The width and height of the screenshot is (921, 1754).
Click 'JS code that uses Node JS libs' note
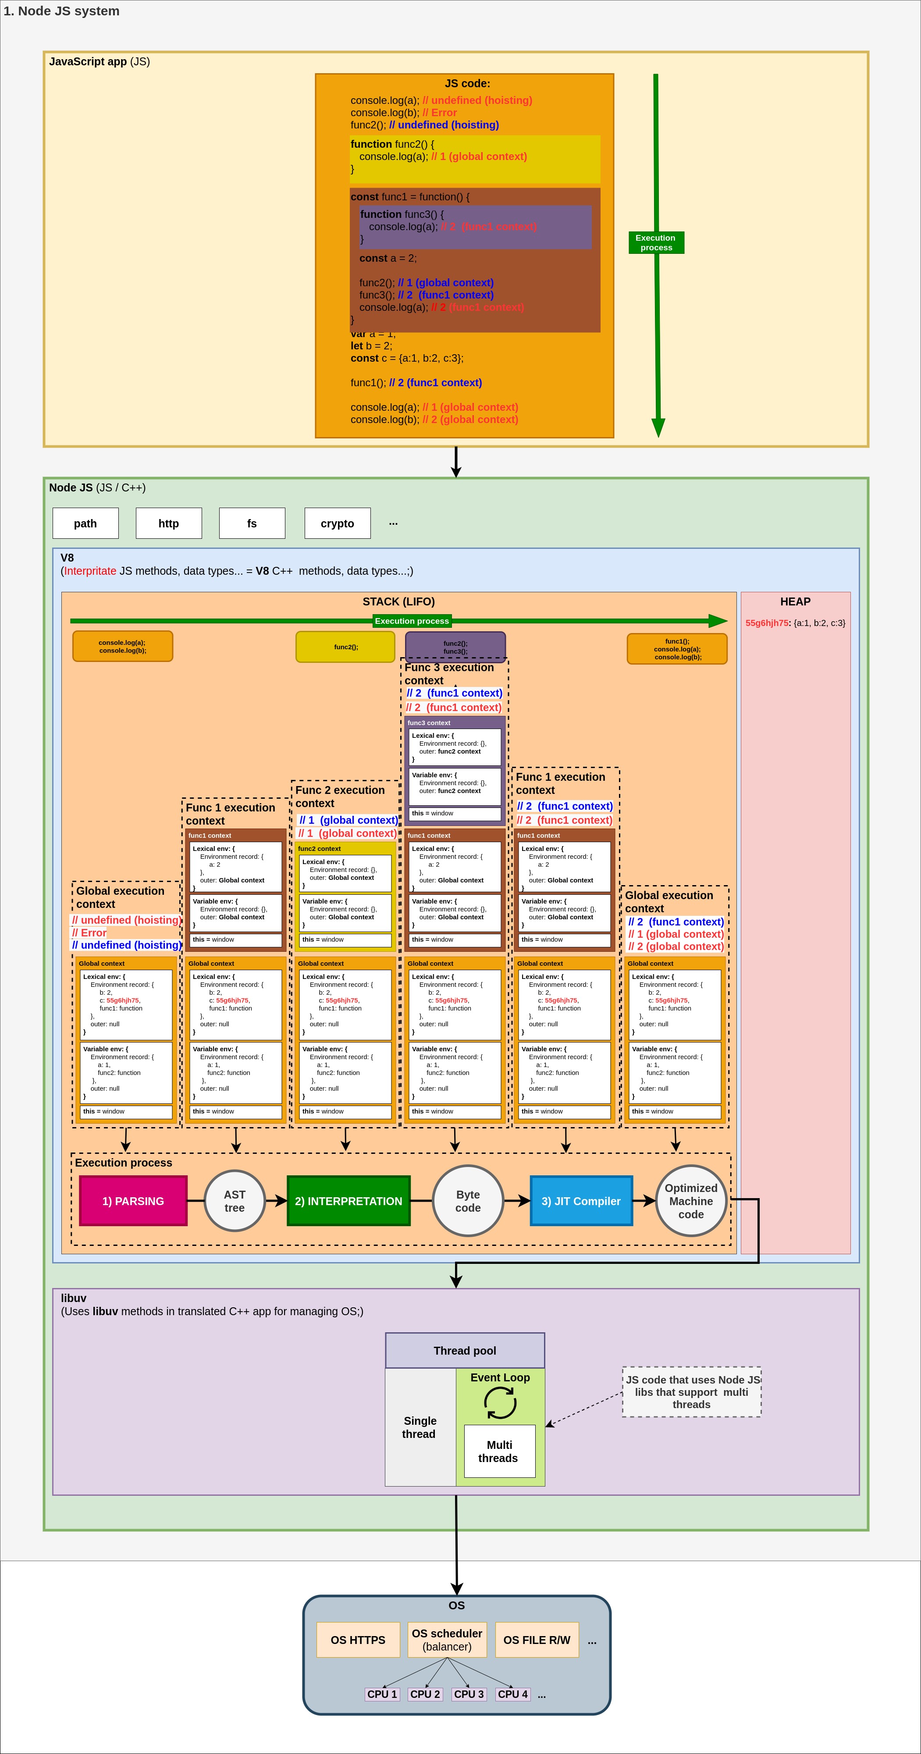[692, 1392]
